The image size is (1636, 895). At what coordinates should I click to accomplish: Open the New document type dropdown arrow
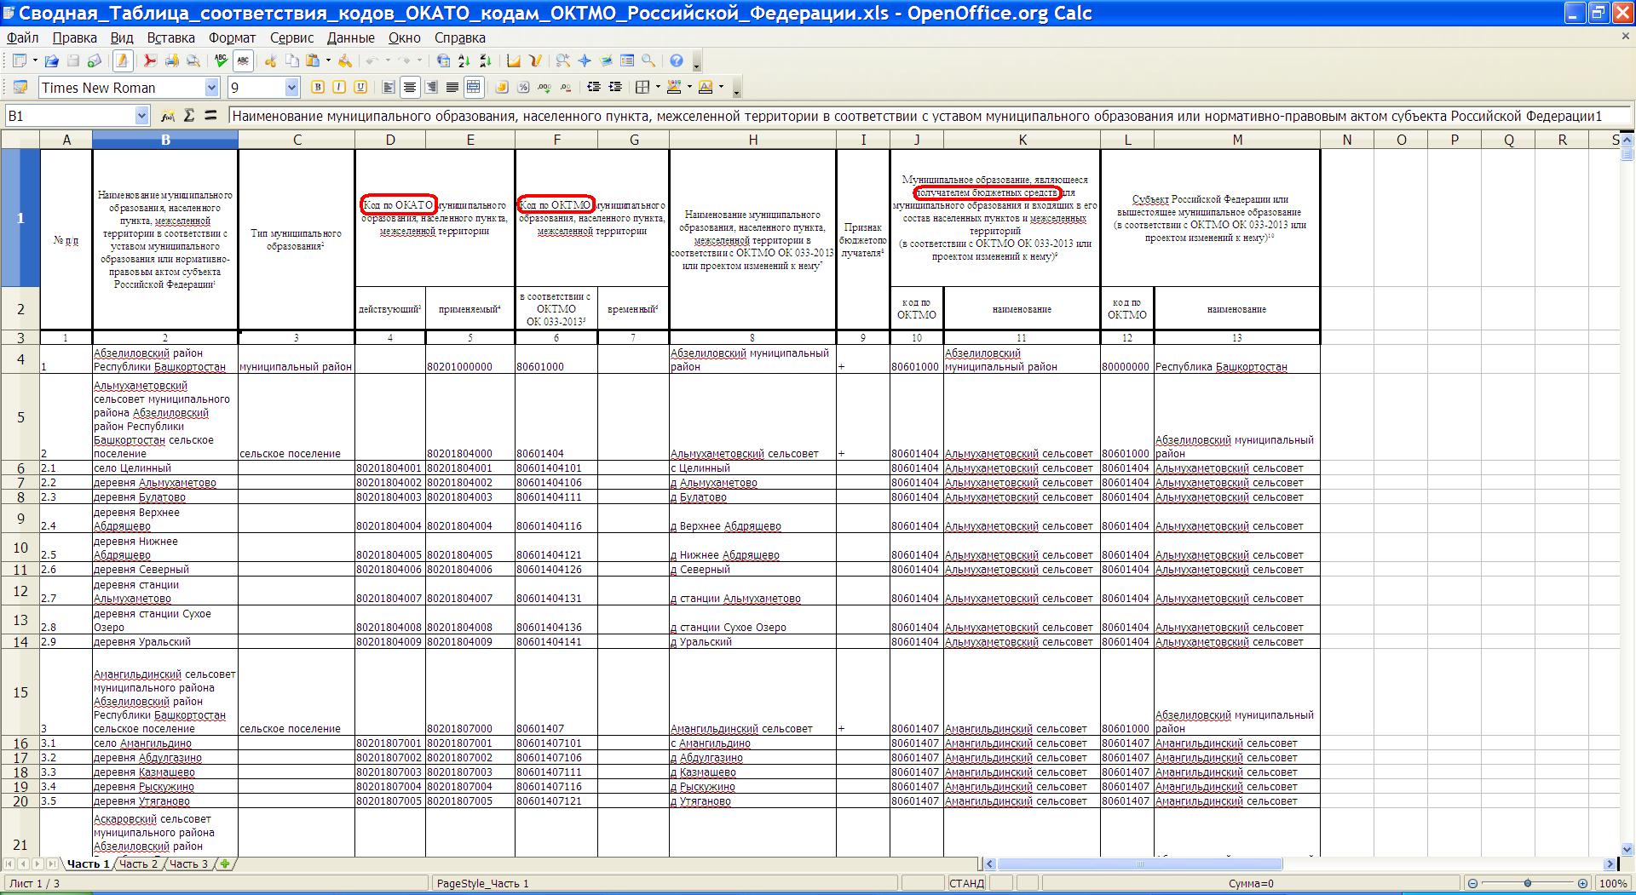(35, 60)
